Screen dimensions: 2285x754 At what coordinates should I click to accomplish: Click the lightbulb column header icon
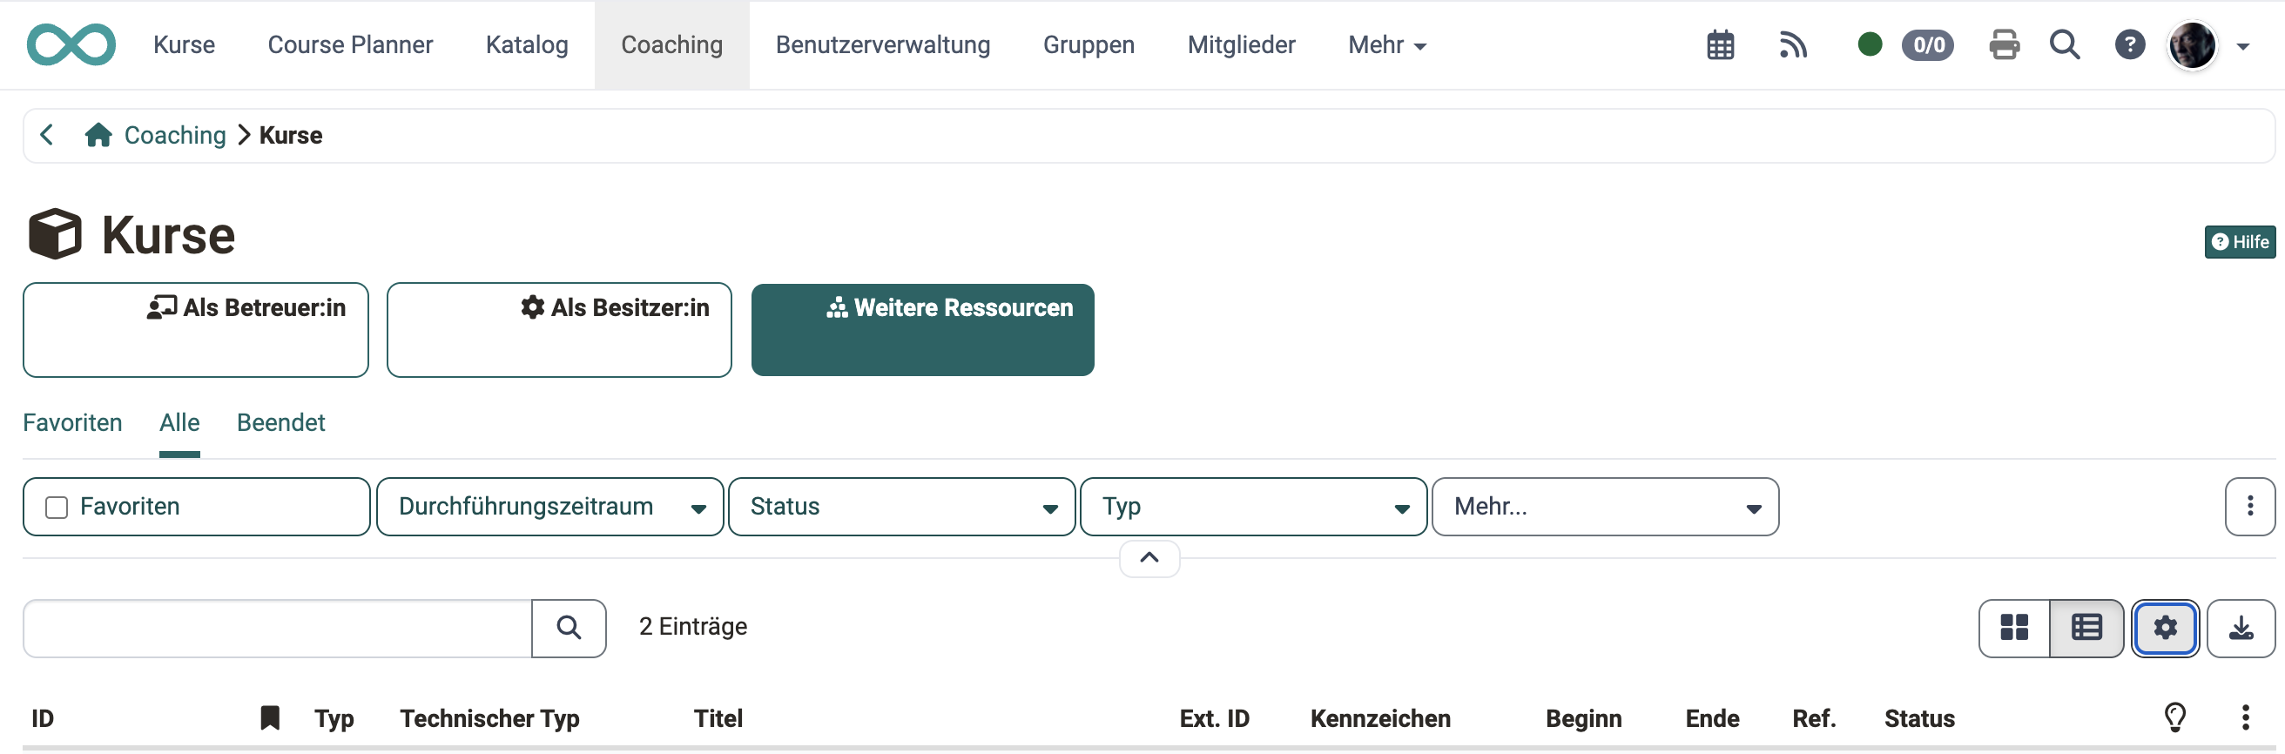[2175, 717]
